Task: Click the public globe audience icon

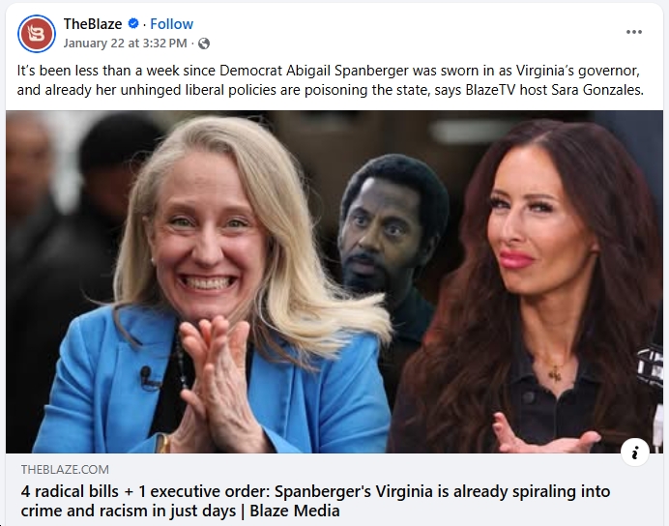Action: (204, 44)
